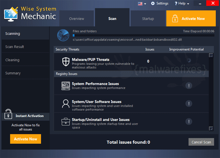
Task: Open the language flag dropdown
Action: [142, 4]
